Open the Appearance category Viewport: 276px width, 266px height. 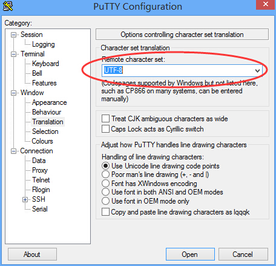point(50,102)
